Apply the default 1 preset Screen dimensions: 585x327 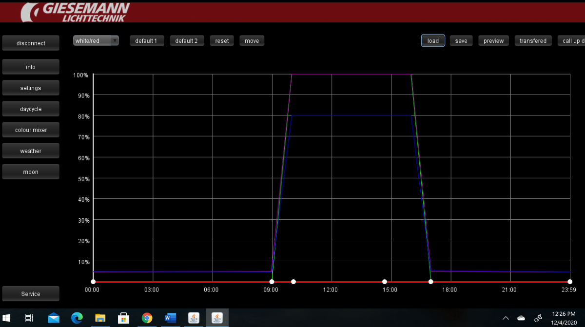[146, 41]
